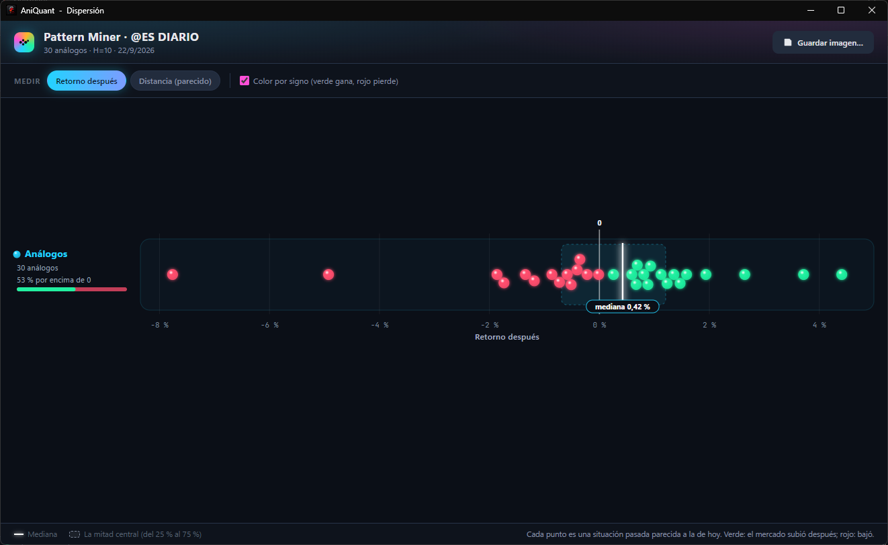Click the '0' label above the zero line

[x=599, y=223]
